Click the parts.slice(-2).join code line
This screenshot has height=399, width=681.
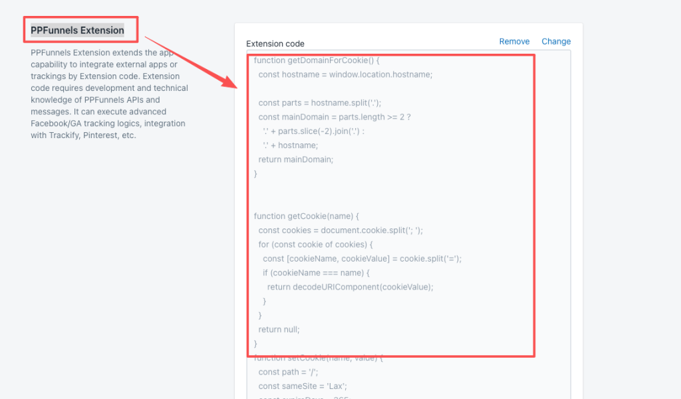click(x=314, y=131)
